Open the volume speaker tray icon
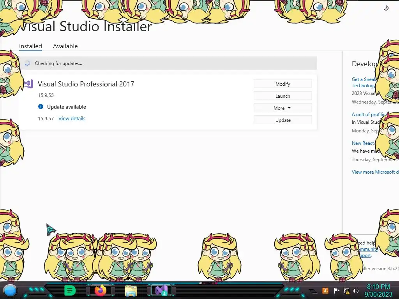 (356, 290)
